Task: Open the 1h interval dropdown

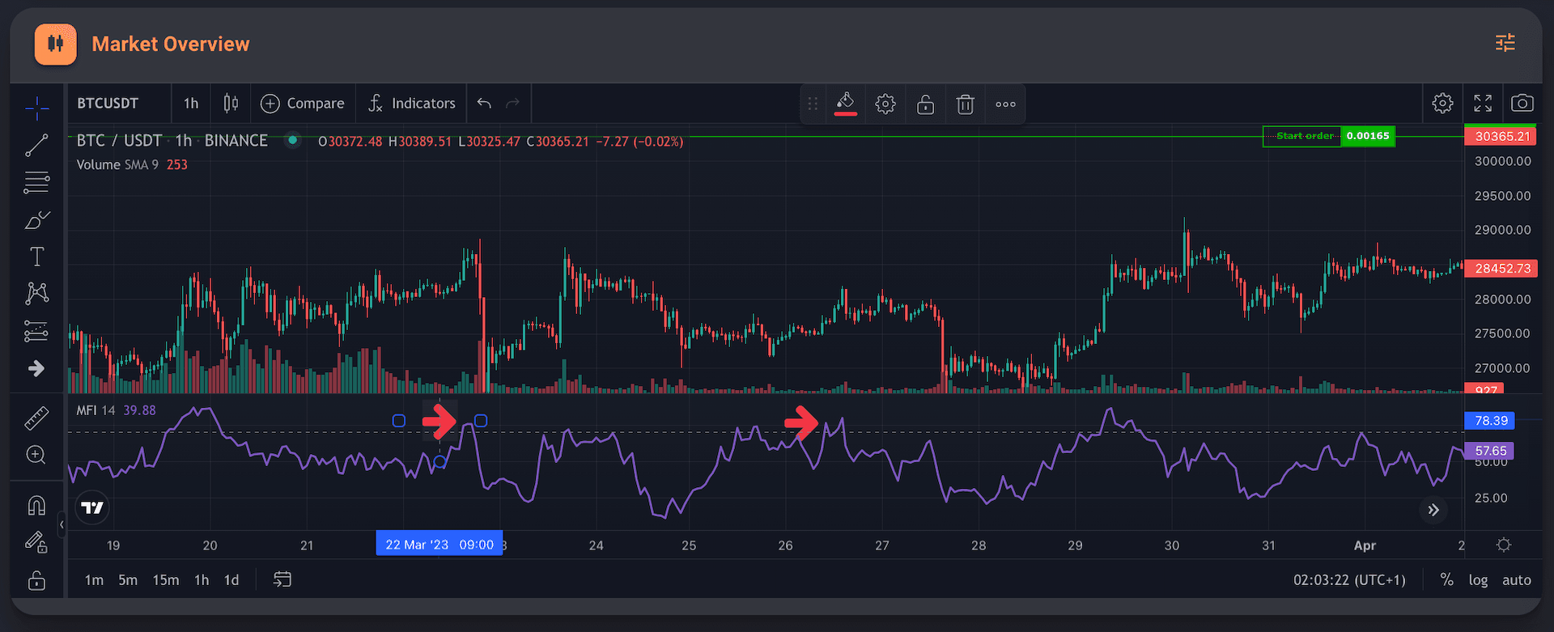Action: (191, 104)
